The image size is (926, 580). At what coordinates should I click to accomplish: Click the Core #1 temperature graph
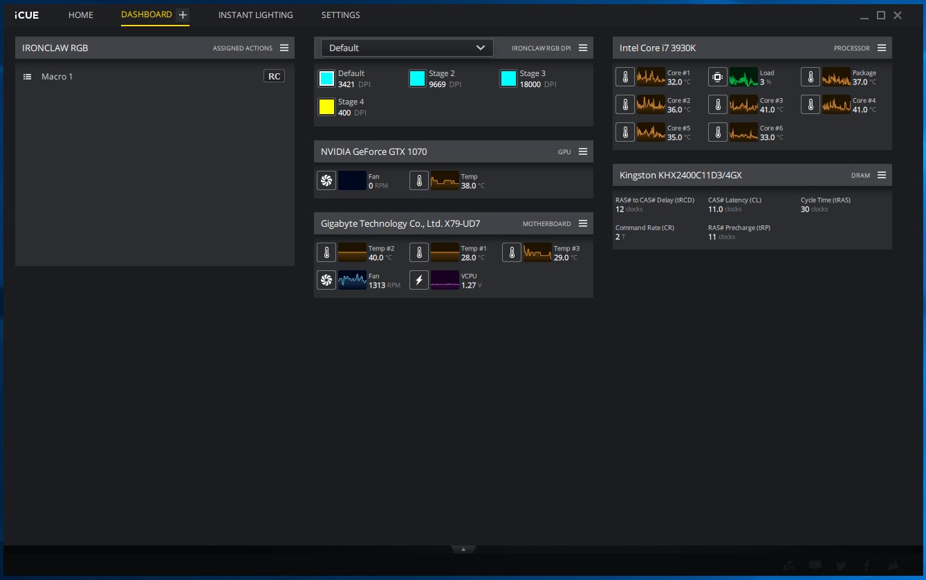(651, 77)
